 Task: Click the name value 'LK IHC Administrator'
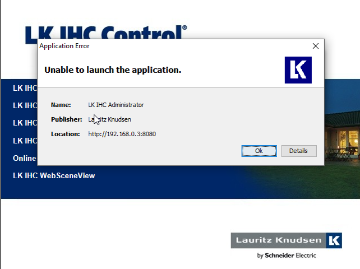116,105
